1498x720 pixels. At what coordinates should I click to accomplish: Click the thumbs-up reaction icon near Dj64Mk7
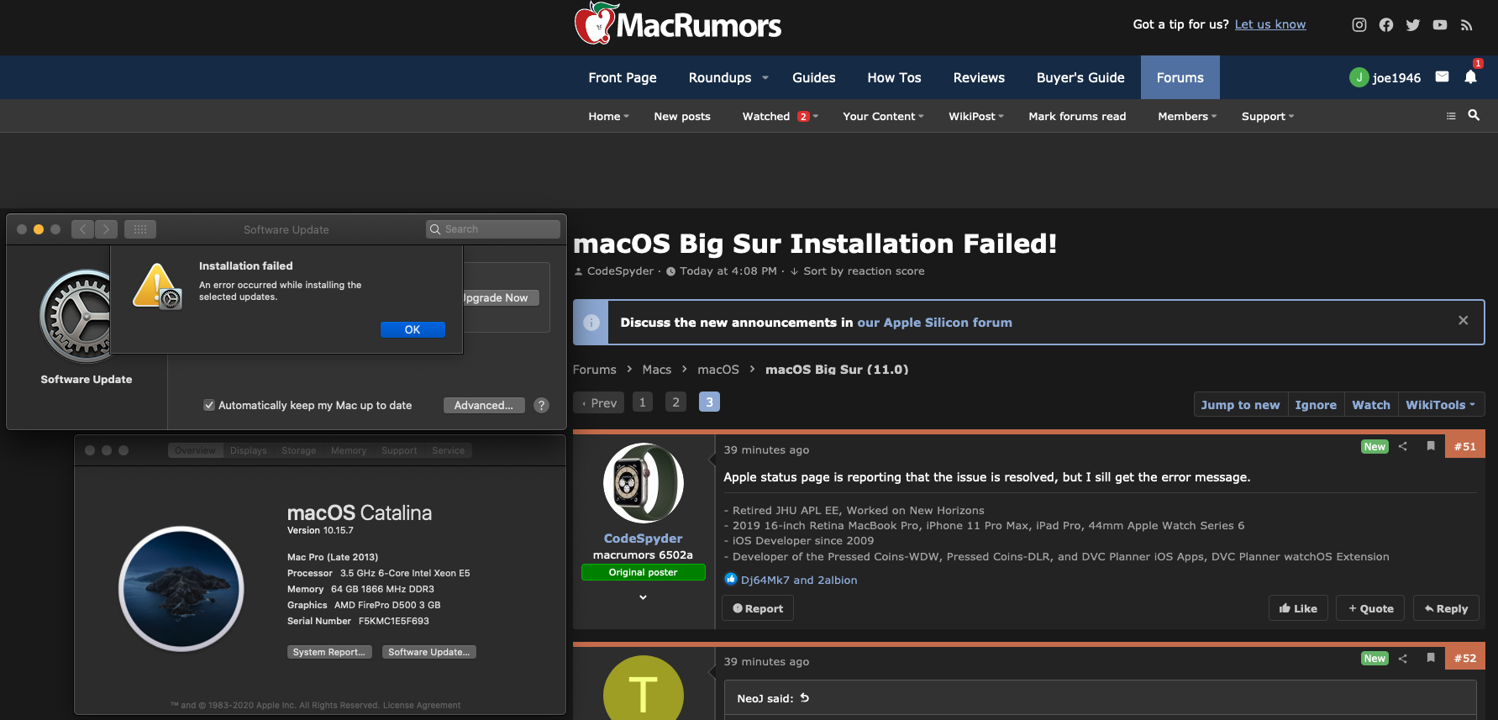click(x=730, y=579)
